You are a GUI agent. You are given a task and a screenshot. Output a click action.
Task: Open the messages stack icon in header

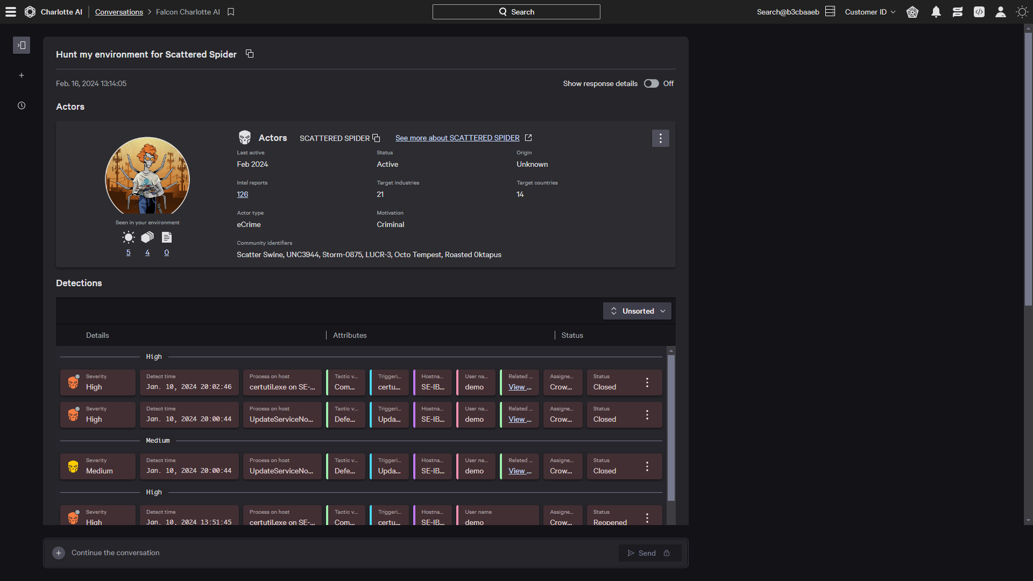pos(958,12)
